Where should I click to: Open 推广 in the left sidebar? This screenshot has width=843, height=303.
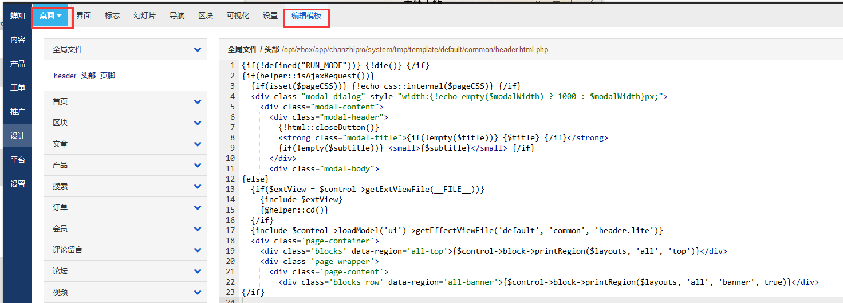[18, 112]
